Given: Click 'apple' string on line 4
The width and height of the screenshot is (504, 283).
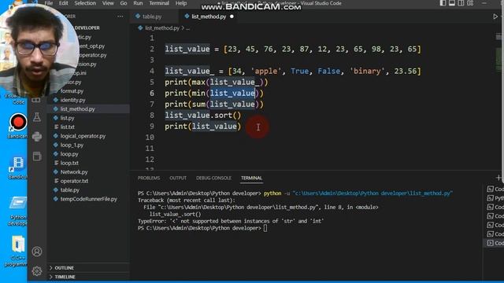Looking at the screenshot, I should tap(266, 72).
